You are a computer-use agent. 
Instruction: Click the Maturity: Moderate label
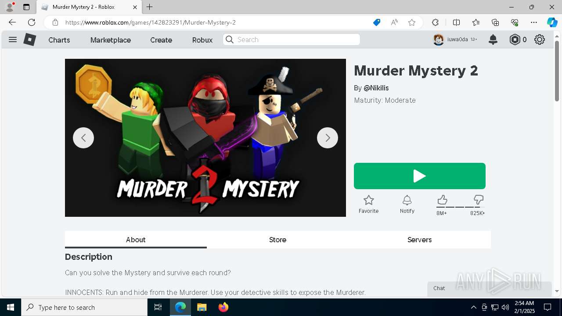click(x=385, y=100)
